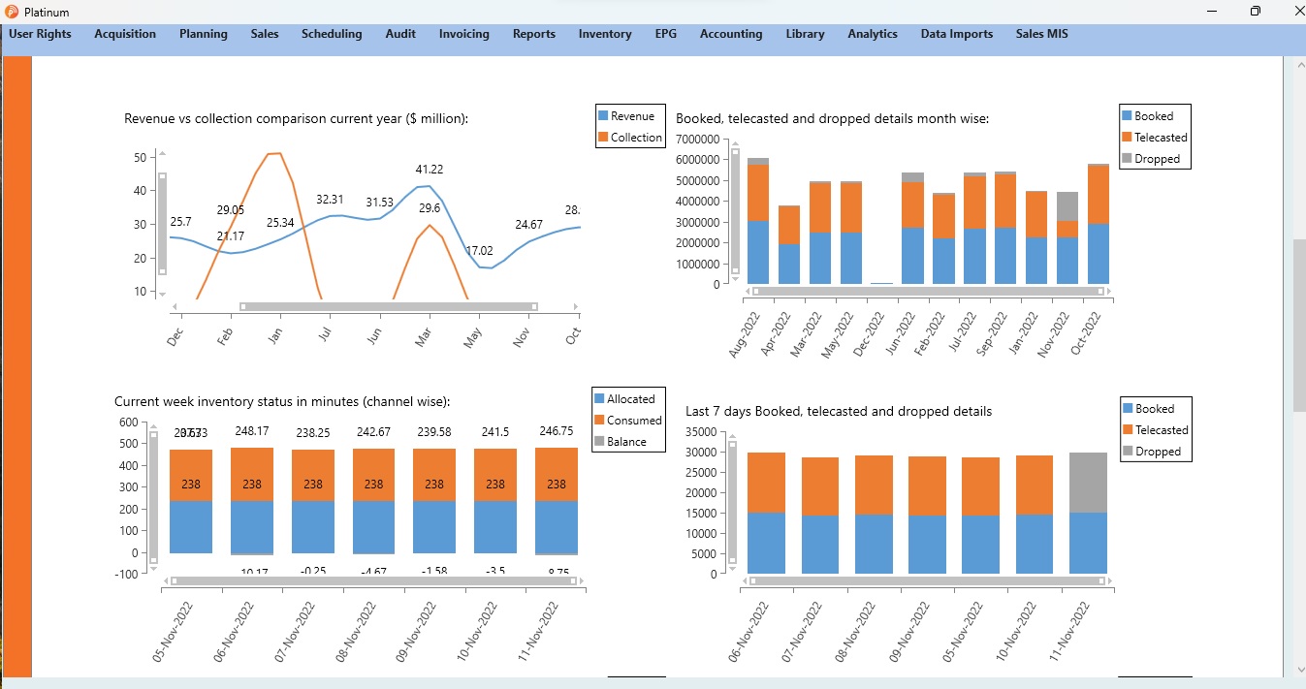Click the blue Revenue legend swatch
This screenshot has width=1306, height=689.
coord(603,116)
